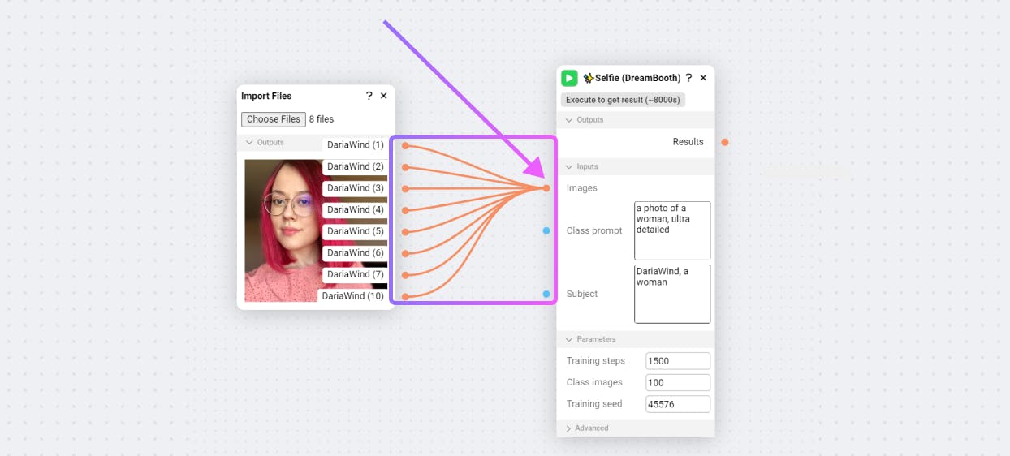Click the Images input connector dot

point(546,188)
